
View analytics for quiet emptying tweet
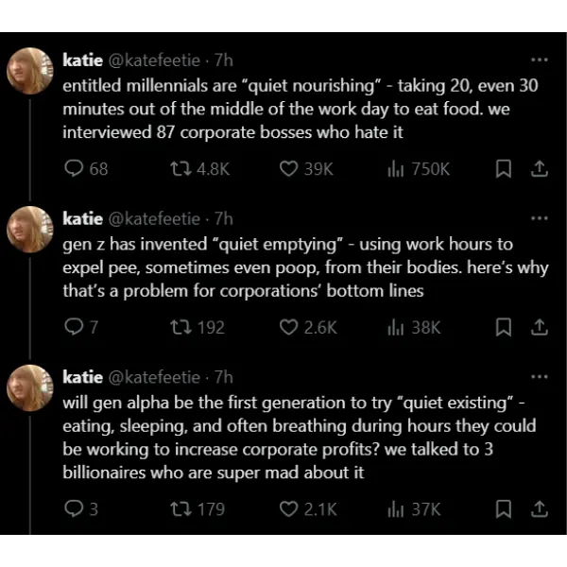point(396,328)
